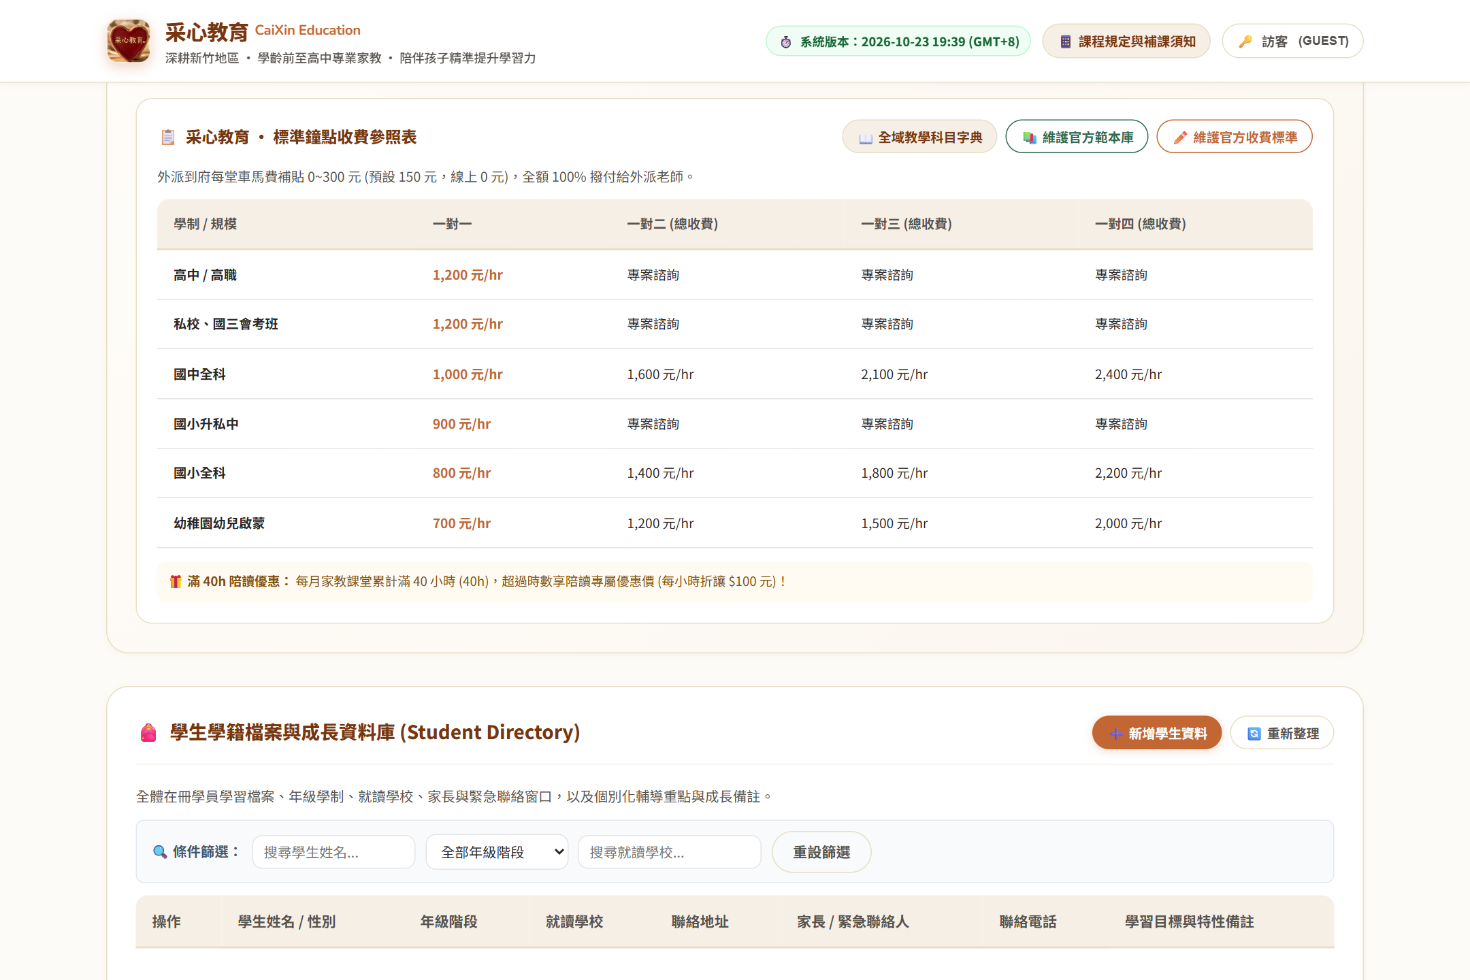Screen dimensions: 1470x980
Task: Click 2,100 元/hr in 國中全科 row
Action: click(x=894, y=374)
